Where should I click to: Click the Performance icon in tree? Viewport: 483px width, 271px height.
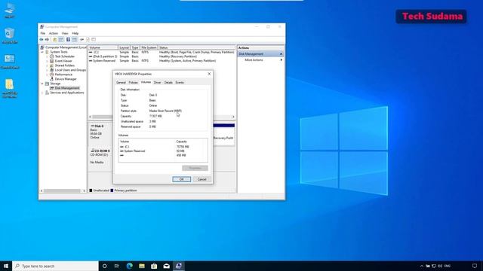(52, 75)
